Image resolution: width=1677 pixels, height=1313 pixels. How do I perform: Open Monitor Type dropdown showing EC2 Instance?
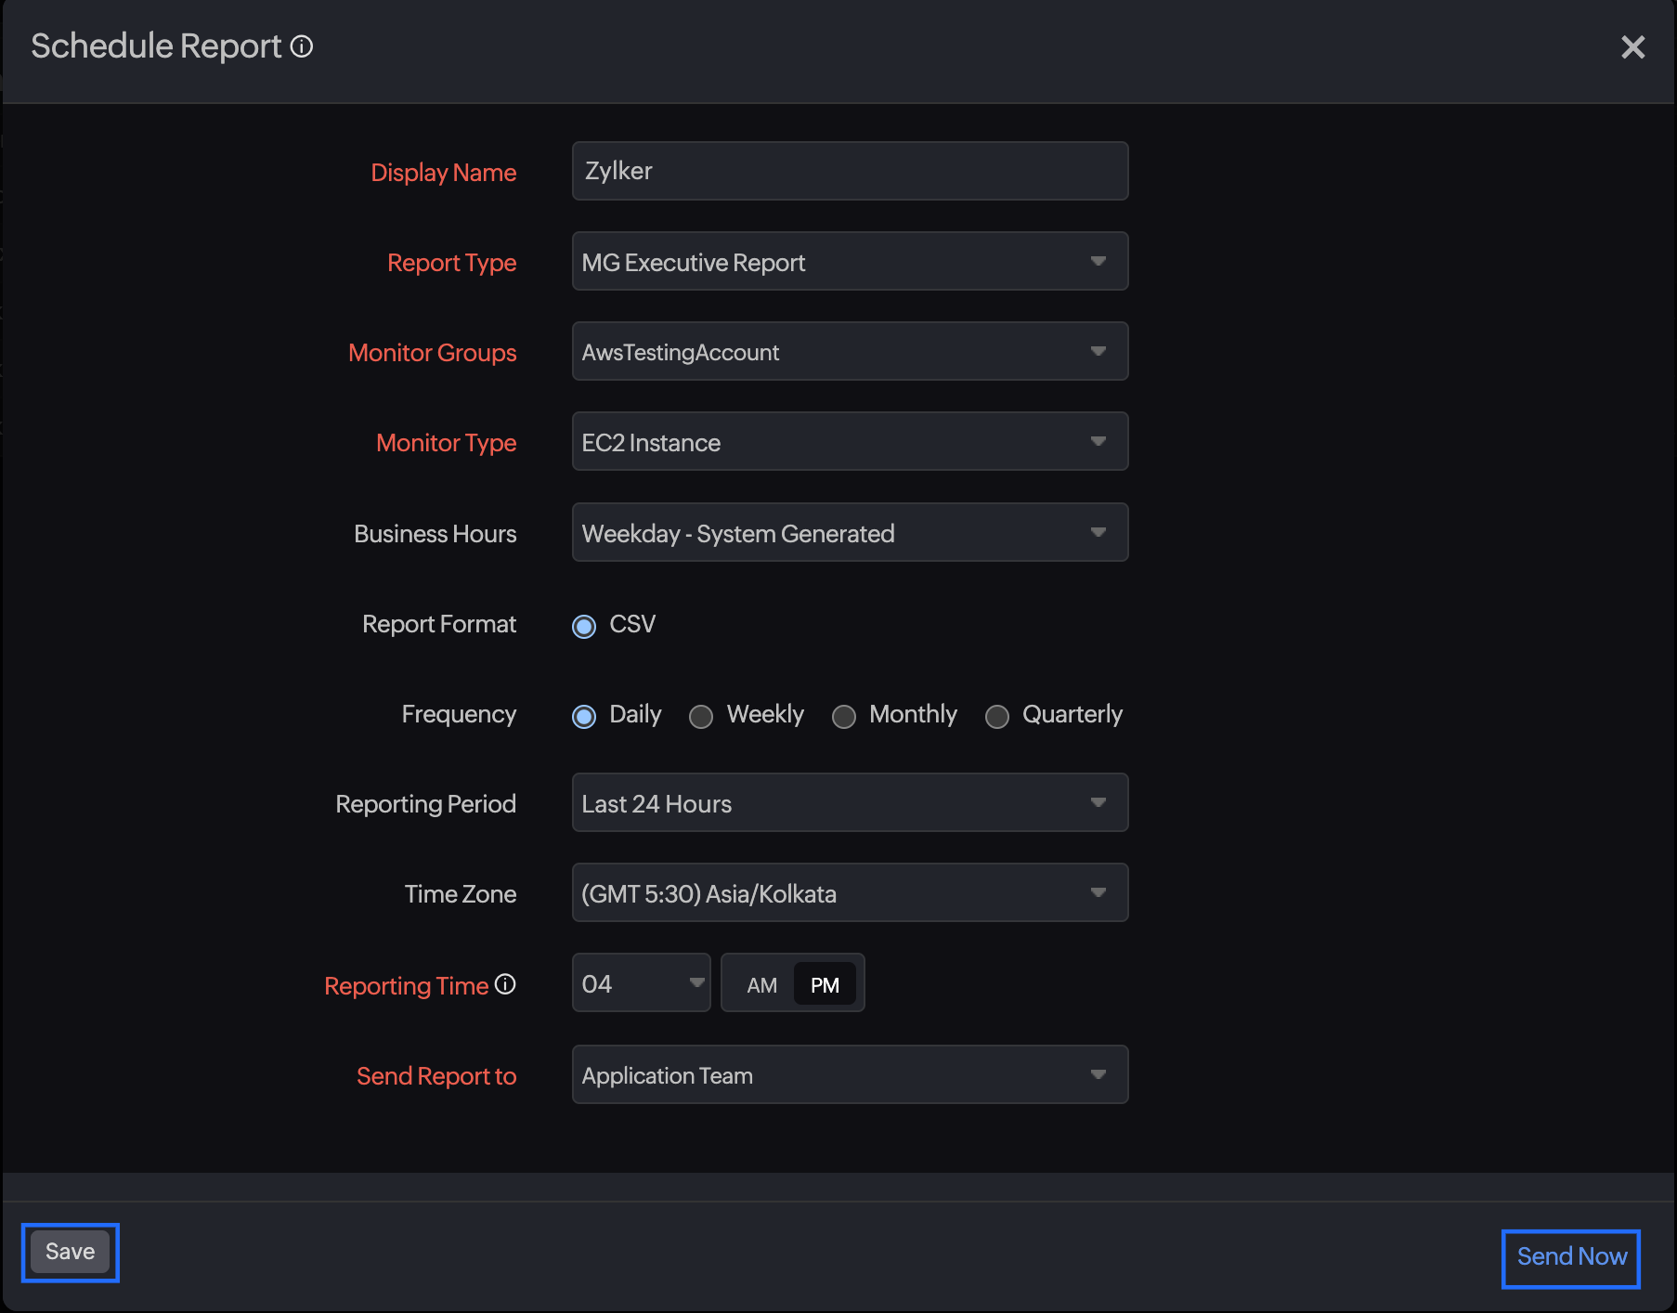click(x=850, y=442)
